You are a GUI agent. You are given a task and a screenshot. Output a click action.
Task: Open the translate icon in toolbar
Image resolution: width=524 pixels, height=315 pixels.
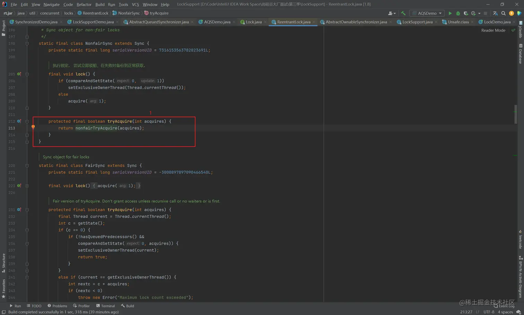pyautogui.click(x=495, y=13)
